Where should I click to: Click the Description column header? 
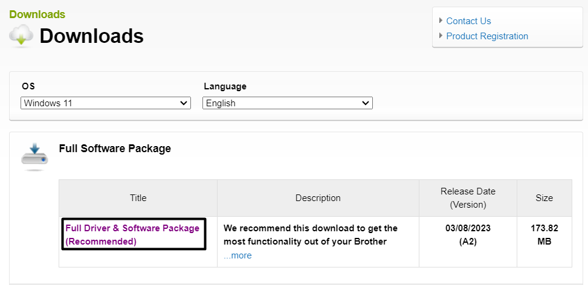click(x=318, y=198)
